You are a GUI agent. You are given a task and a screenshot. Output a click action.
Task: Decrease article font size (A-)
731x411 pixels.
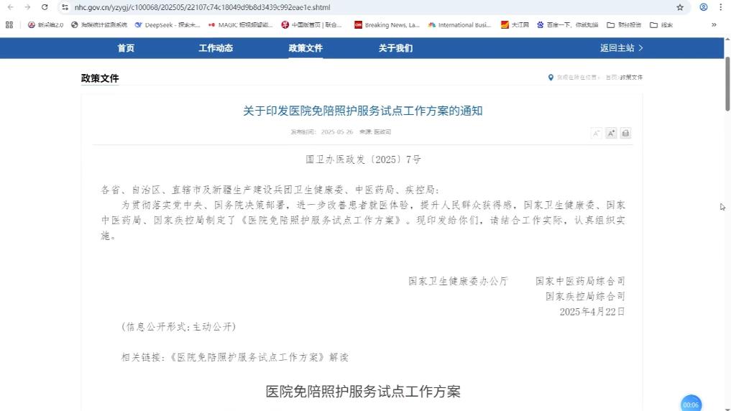click(x=596, y=134)
